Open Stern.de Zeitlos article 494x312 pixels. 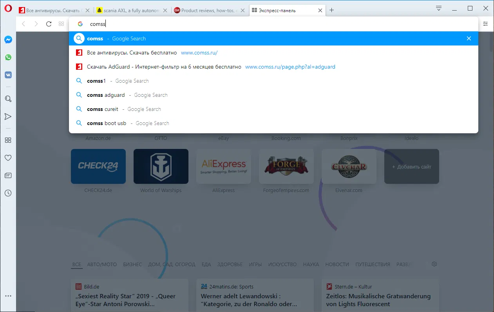coord(380,295)
